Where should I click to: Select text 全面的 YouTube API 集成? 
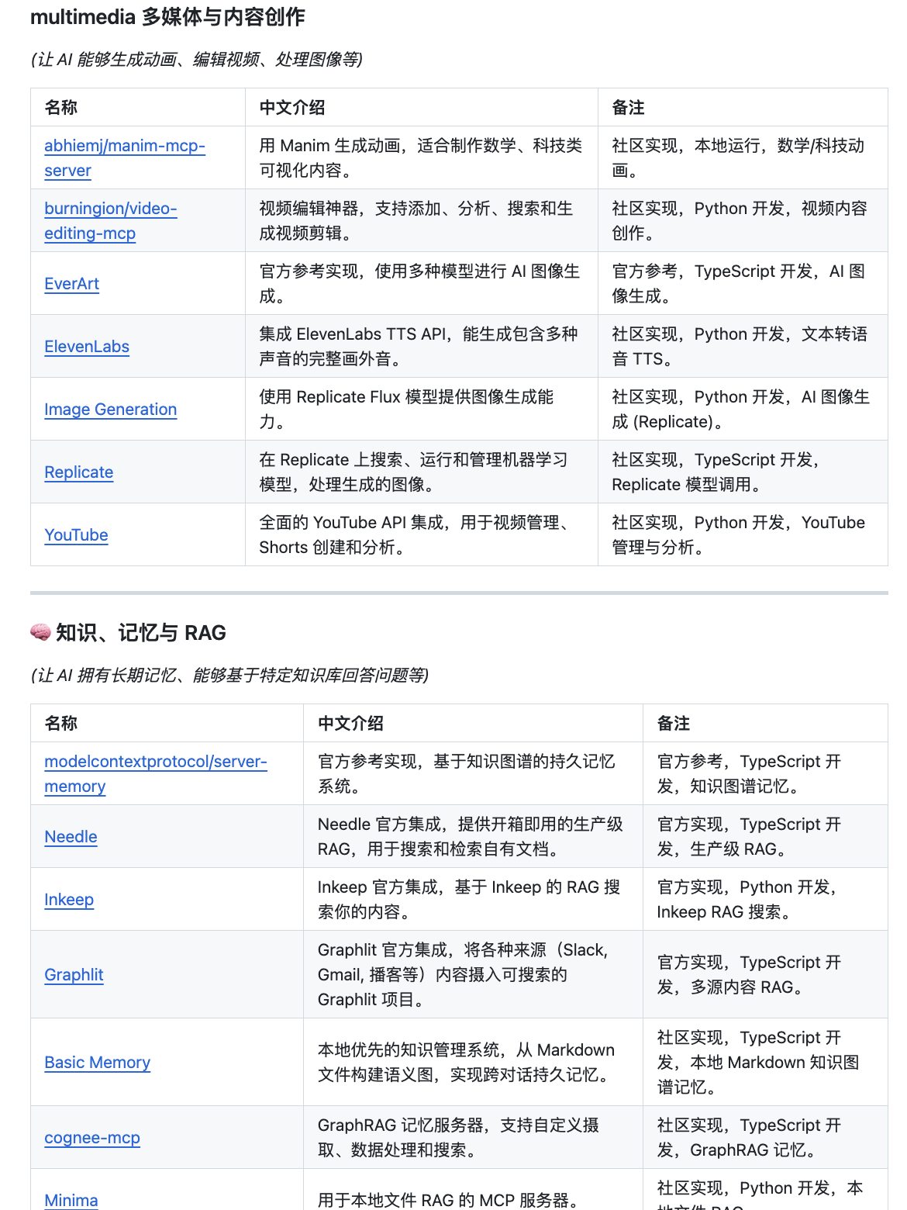pyautogui.click(x=418, y=535)
